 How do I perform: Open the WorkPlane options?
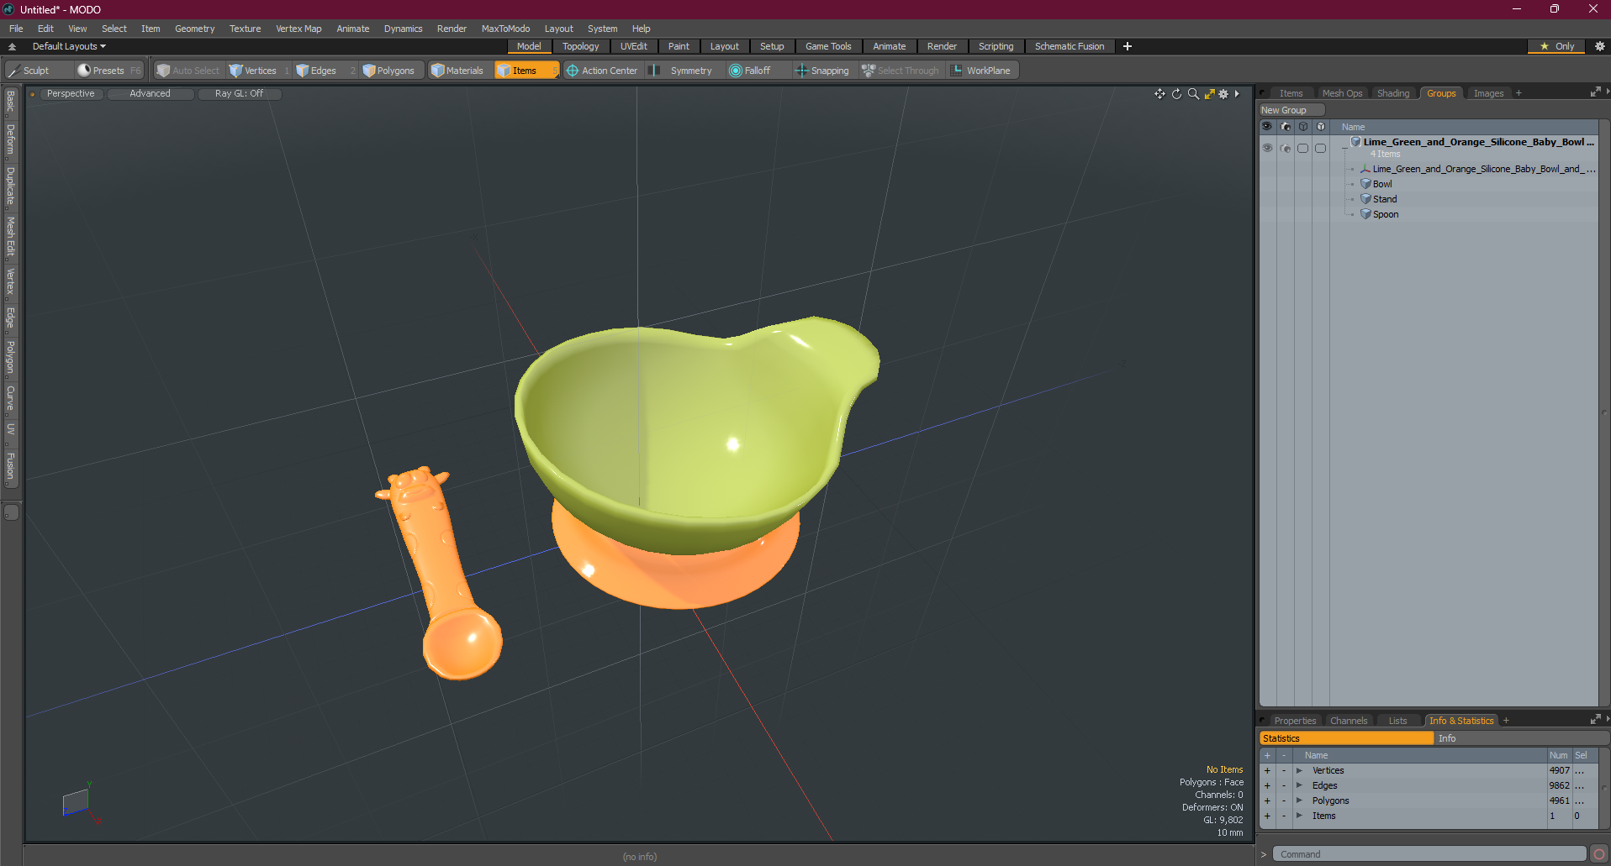click(x=982, y=71)
